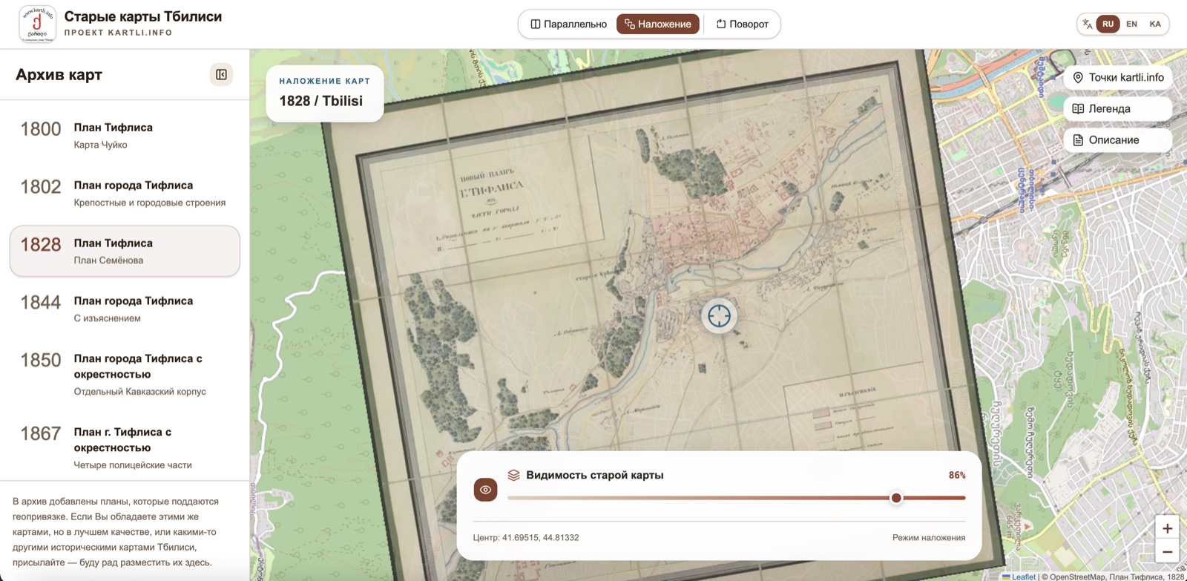The height and width of the screenshot is (581, 1187).
Task: Click the old map opacity slider thumb
Action: click(x=896, y=498)
